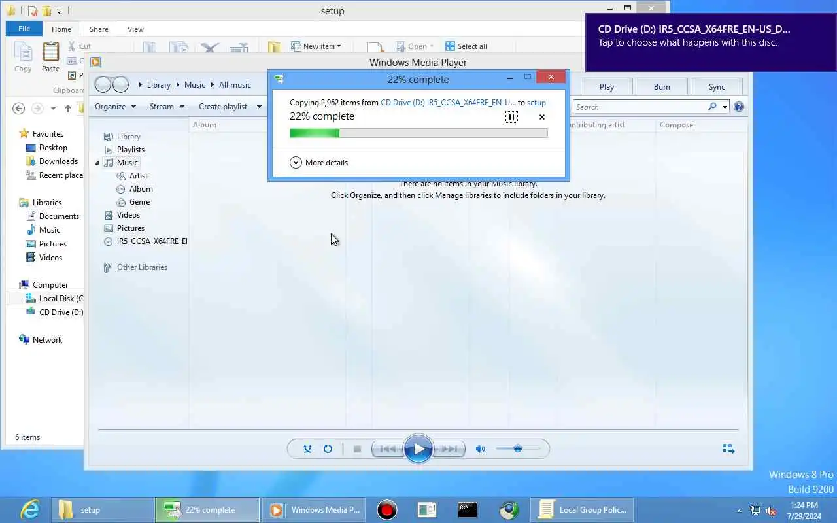837x523 pixels.
Task: Tap the CD Drive autoplay notification
Action: point(711,42)
